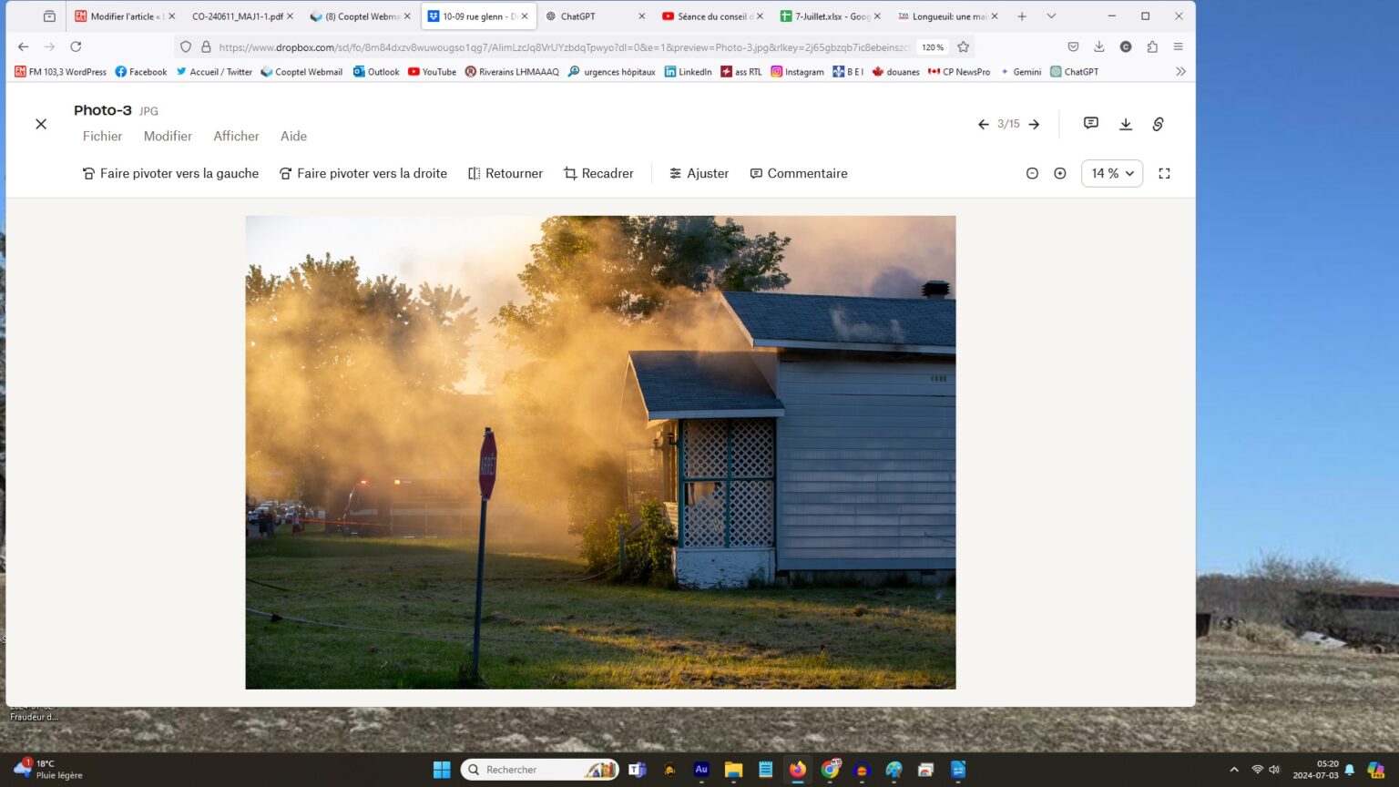Click the Dropbox URL address bar
Screen dimensions: 1399x787
(563, 47)
